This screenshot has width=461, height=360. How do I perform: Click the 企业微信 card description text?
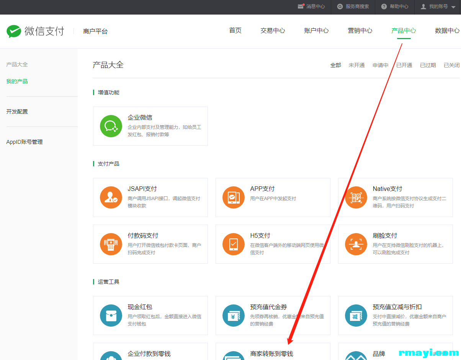[x=165, y=131]
